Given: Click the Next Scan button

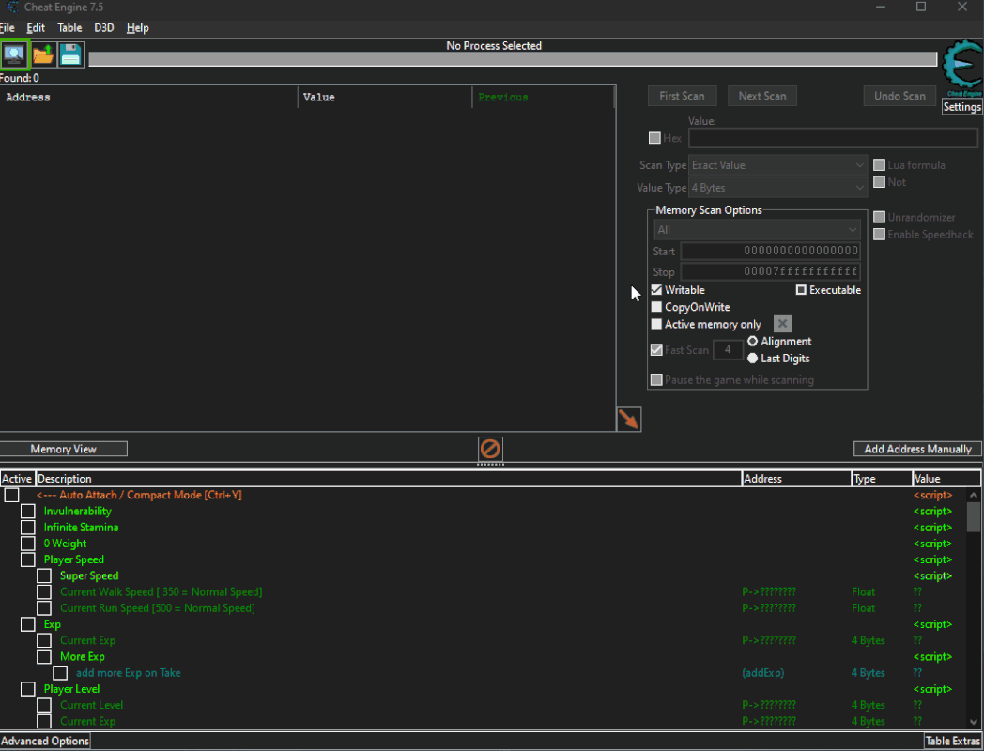Looking at the screenshot, I should coord(761,96).
